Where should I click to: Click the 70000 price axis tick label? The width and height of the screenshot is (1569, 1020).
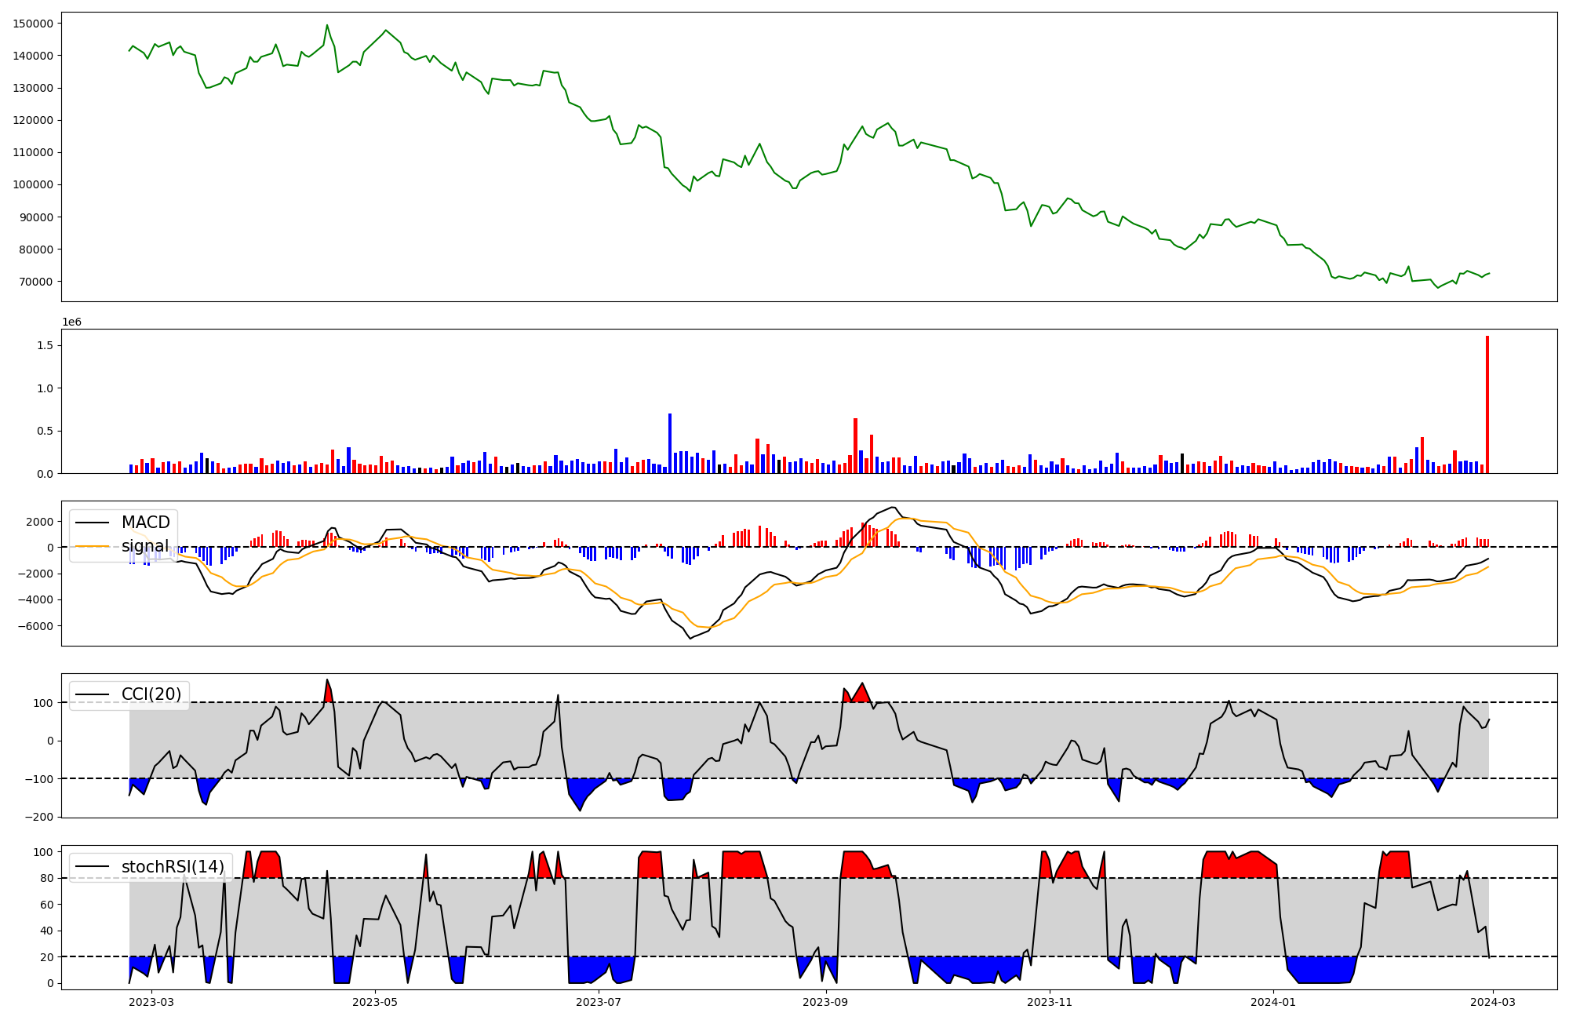click(x=36, y=282)
